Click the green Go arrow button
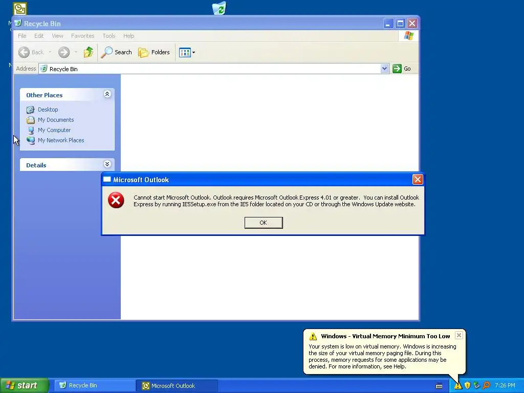The image size is (524, 393). [x=397, y=69]
